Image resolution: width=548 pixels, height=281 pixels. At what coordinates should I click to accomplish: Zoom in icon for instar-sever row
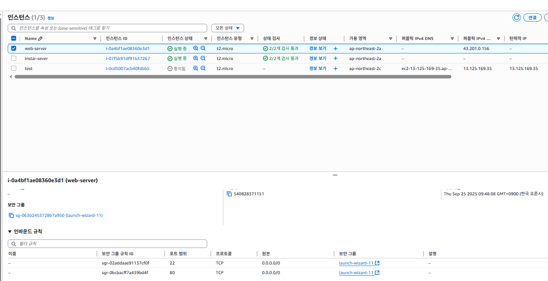pyautogui.click(x=196, y=58)
